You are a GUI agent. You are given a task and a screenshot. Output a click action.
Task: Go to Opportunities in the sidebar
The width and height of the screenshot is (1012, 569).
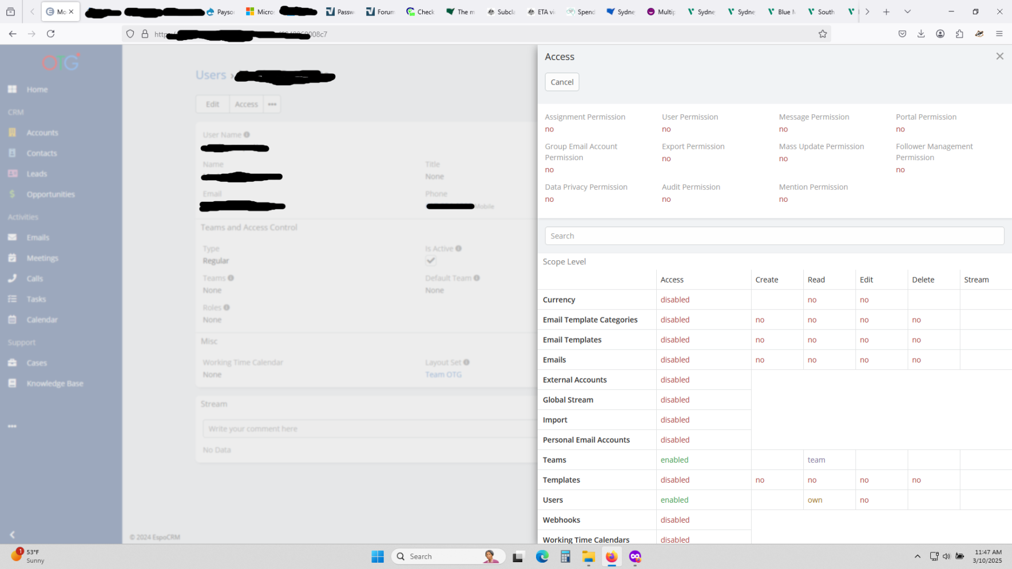tap(50, 194)
